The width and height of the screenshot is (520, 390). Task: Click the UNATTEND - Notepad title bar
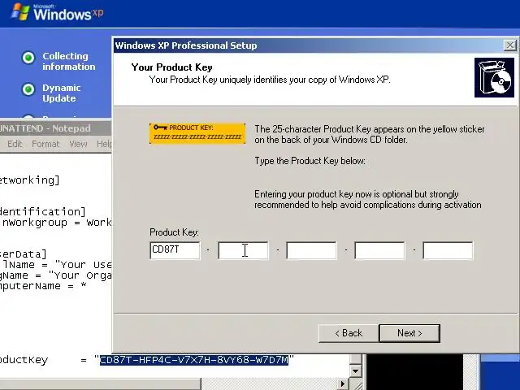tap(55, 128)
